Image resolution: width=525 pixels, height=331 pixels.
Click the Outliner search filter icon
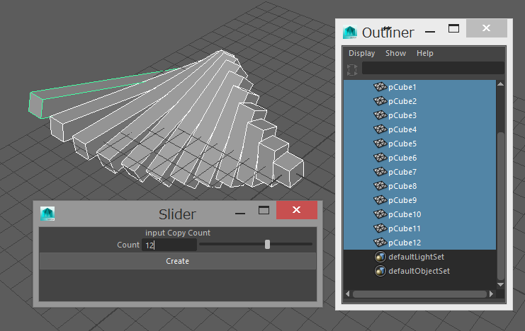point(352,69)
